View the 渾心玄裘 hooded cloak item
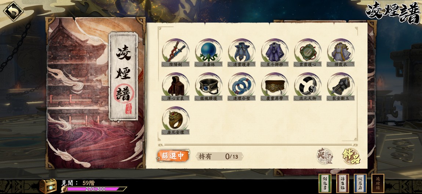The width and height of the screenshot is (422, 194). coord(176,87)
